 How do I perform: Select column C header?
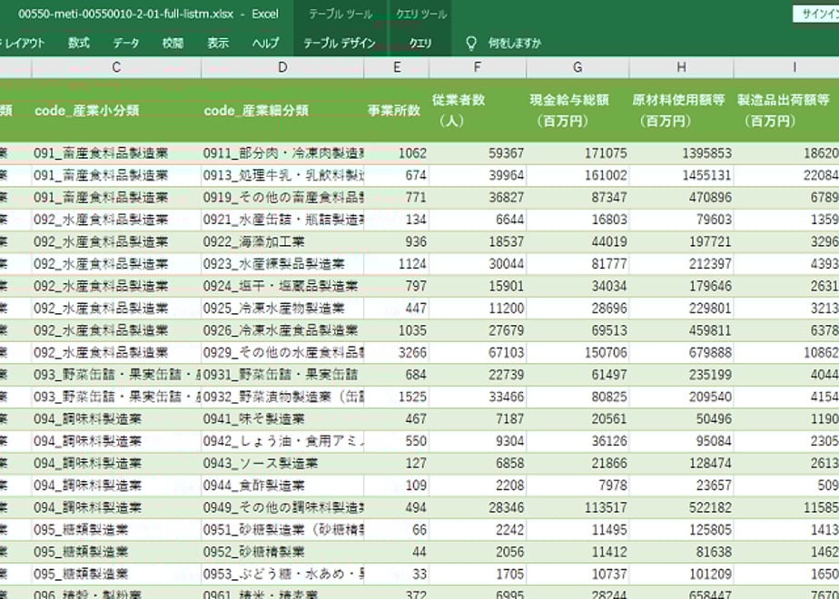pos(116,67)
